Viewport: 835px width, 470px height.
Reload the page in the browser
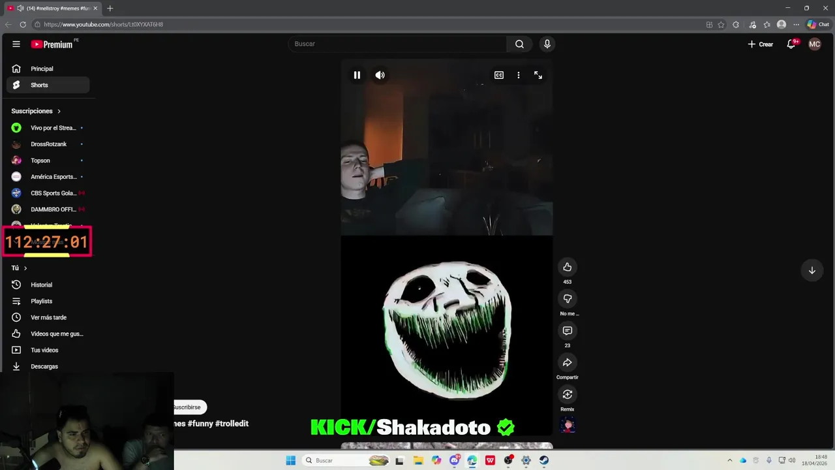coord(23,25)
